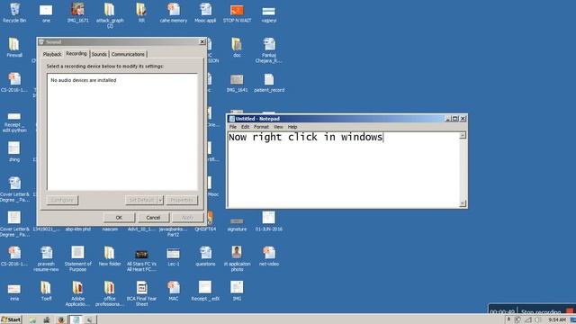576x324 pixels.
Task: Click the taskbar clock showing 9:54 AM
Action: click(x=557, y=320)
